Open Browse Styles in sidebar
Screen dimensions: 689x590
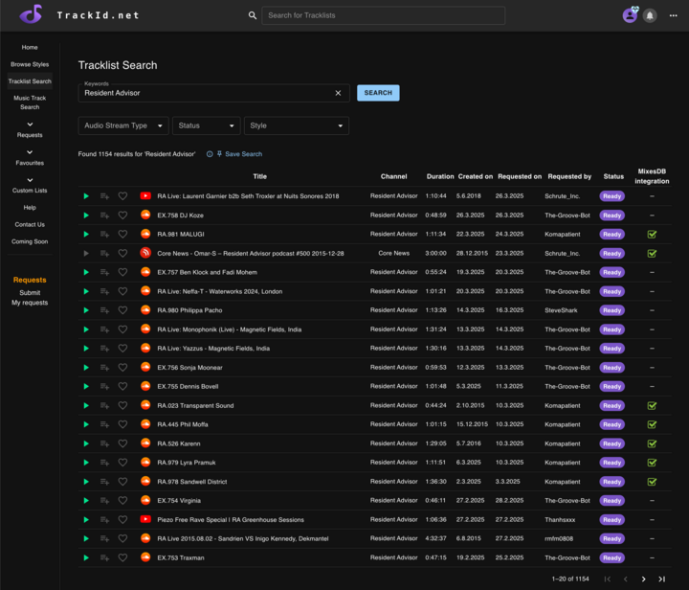pyautogui.click(x=30, y=64)
